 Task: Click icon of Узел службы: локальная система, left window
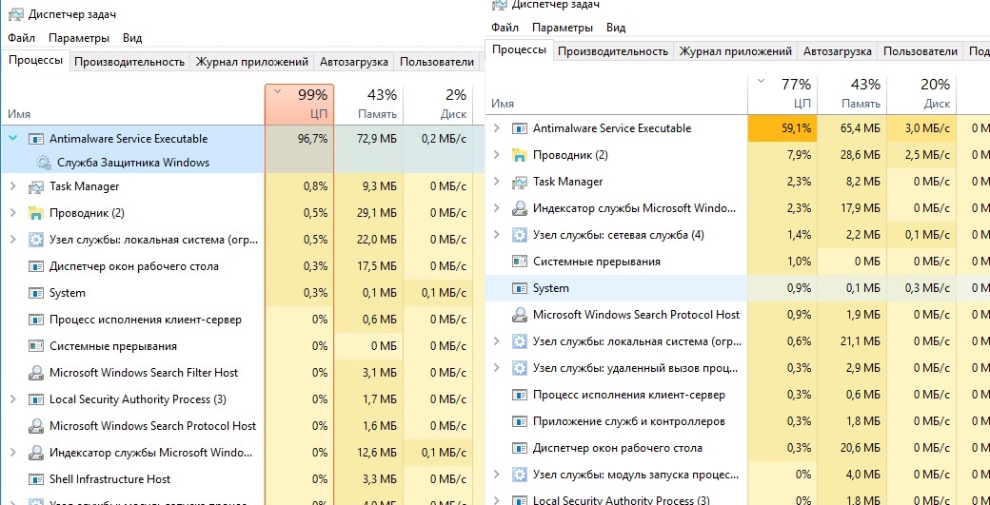pos(36,241)
